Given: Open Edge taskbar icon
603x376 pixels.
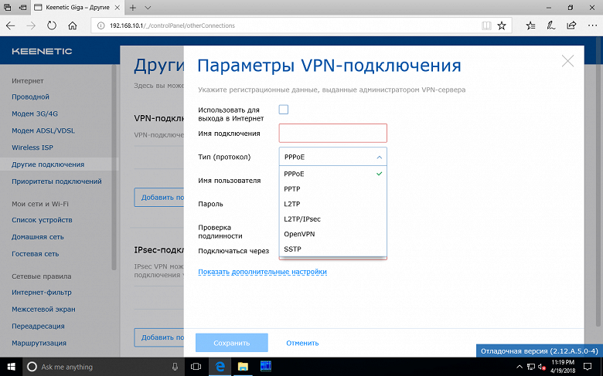Looking at the screenshot, I should (x=220, y=367).
